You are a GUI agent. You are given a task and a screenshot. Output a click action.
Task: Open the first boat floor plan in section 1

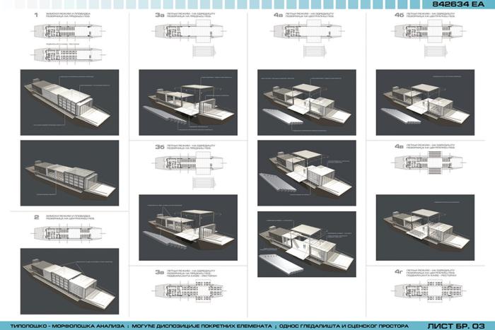(69, 31)
